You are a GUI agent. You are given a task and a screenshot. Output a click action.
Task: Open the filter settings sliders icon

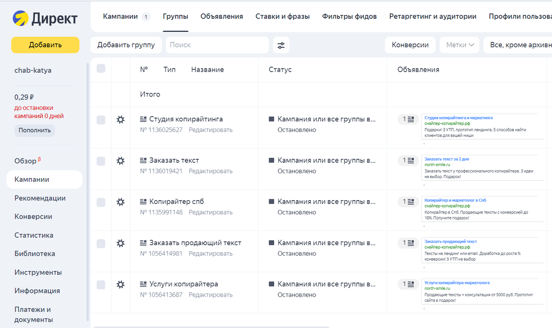coord(281,45)
